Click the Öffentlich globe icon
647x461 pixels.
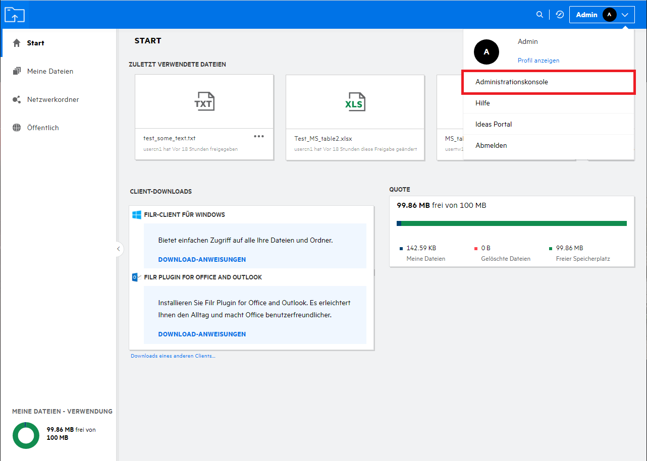(x=17, y=128)
